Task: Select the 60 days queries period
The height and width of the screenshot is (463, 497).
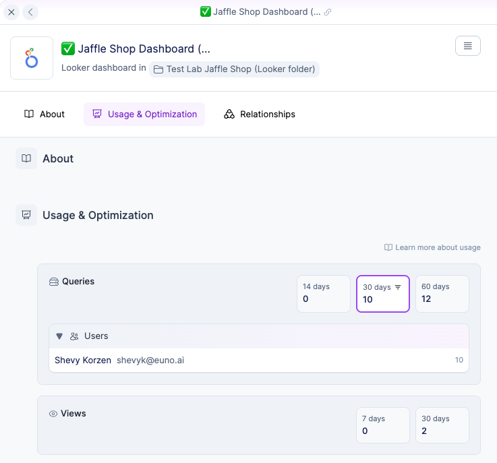Action: [x=442, y=293]
